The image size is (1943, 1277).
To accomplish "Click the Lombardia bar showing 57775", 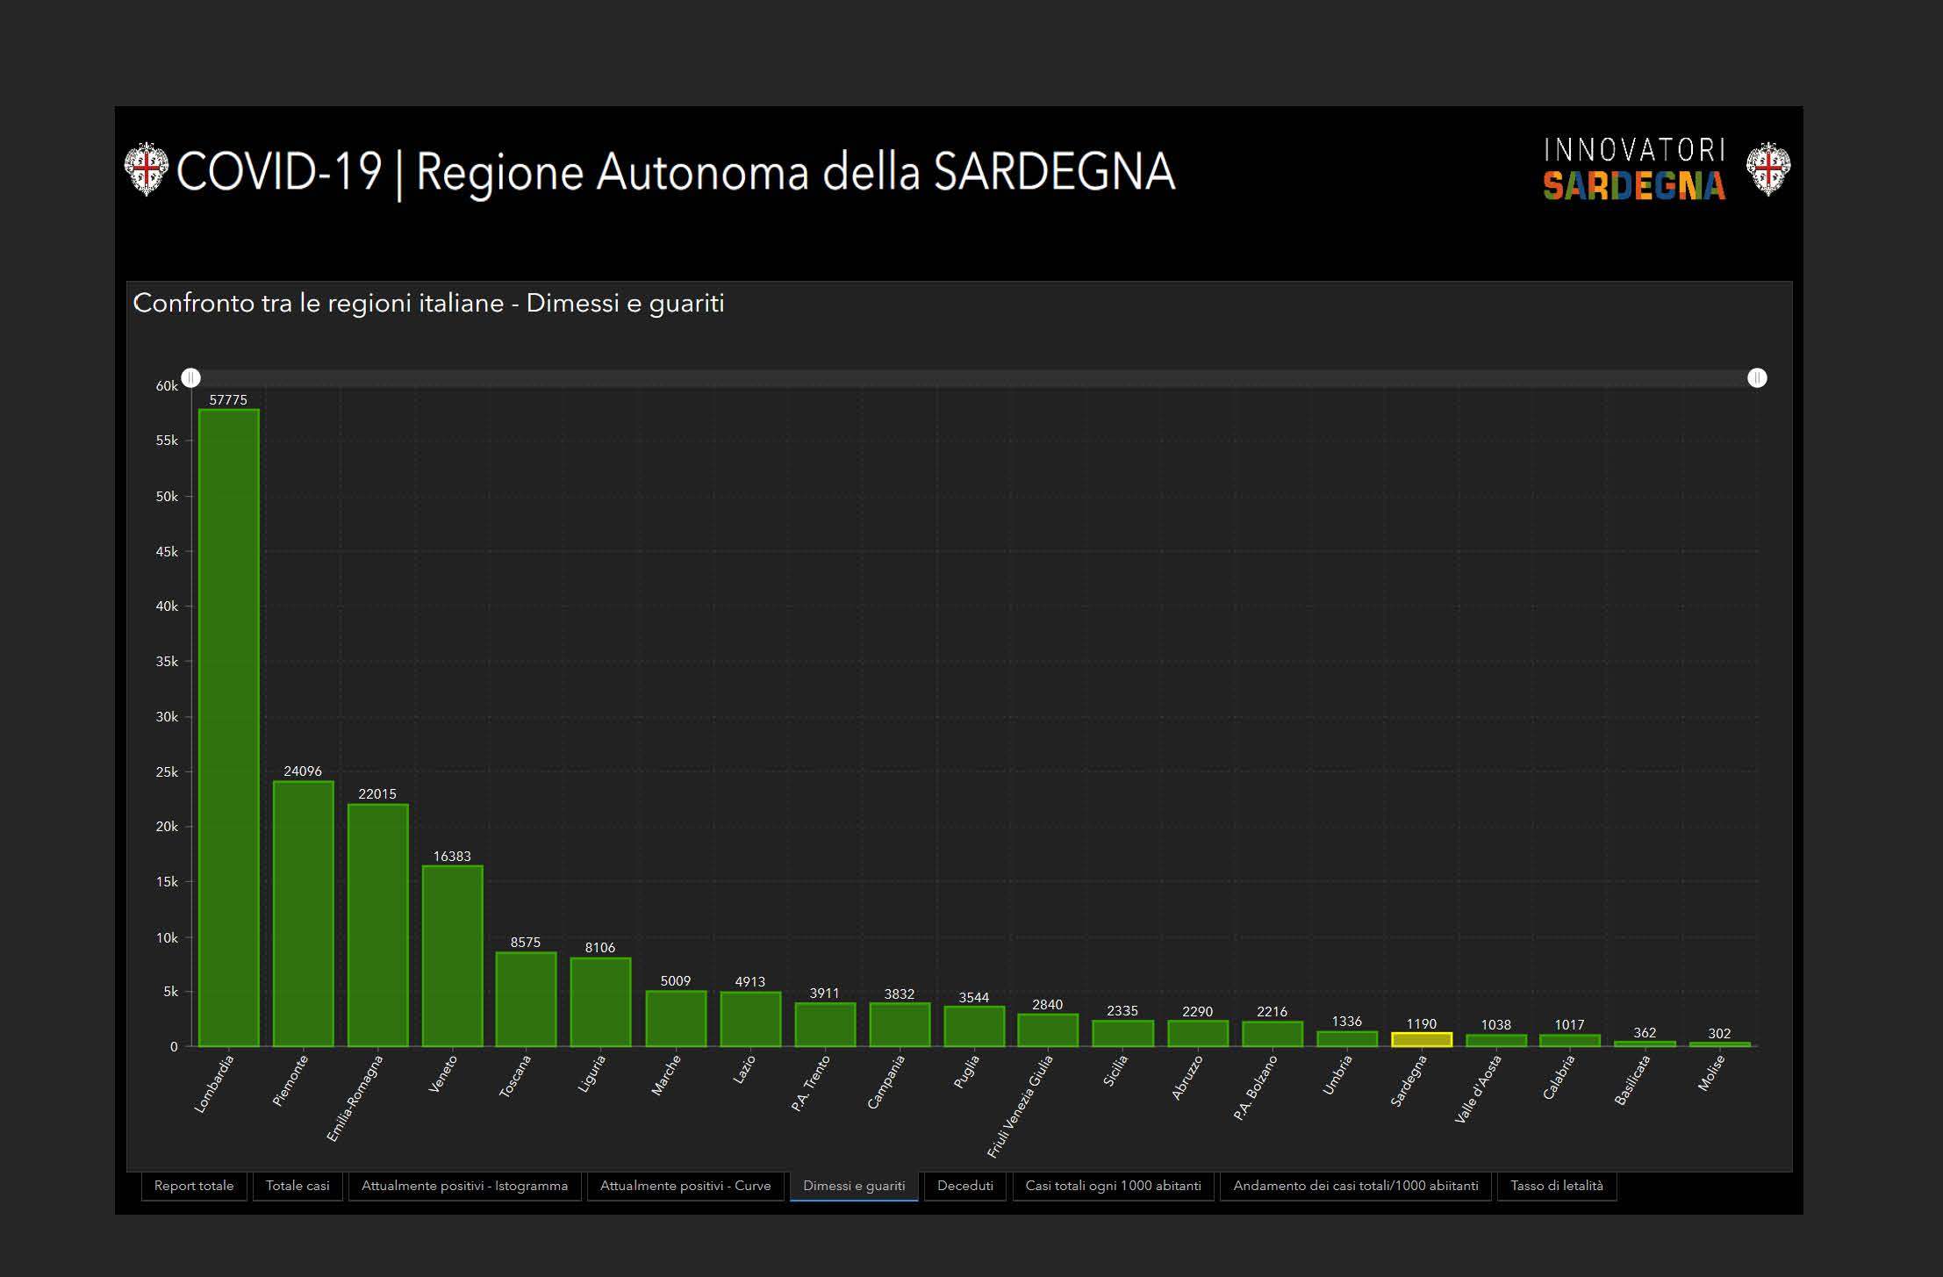I will 229,728.
